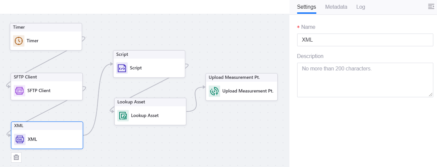
Task: Collapse the settings panel via top-right icon
Action: (431, 7)
